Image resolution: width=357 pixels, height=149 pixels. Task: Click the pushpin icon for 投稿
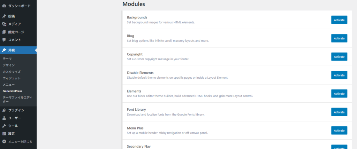click(x=4, y=16)
